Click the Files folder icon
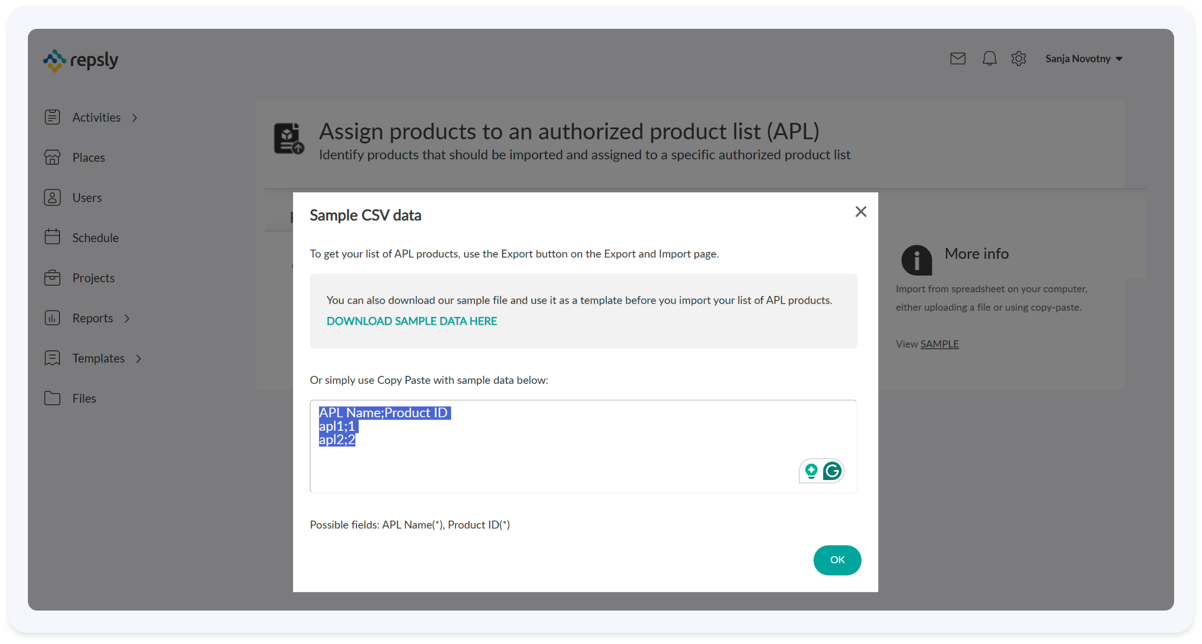 click(x=52, y=398)
